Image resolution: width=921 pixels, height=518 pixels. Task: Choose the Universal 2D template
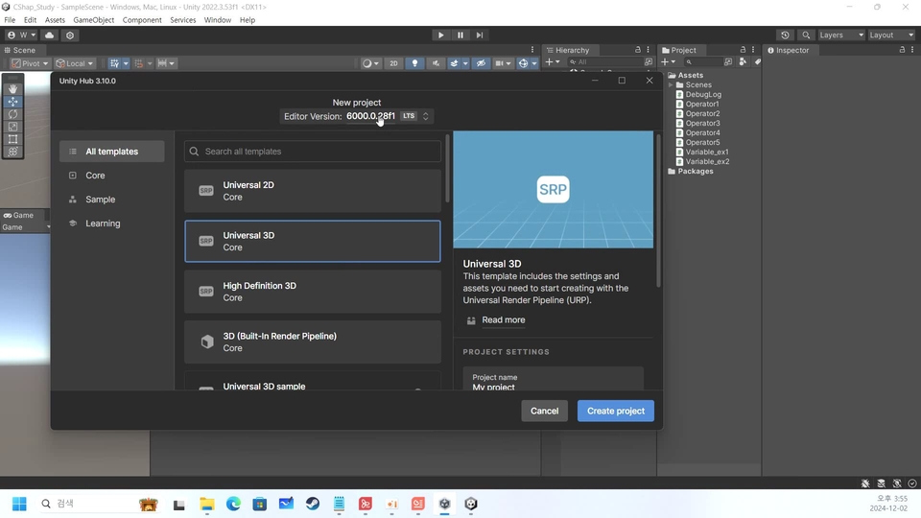coord(313,191)
